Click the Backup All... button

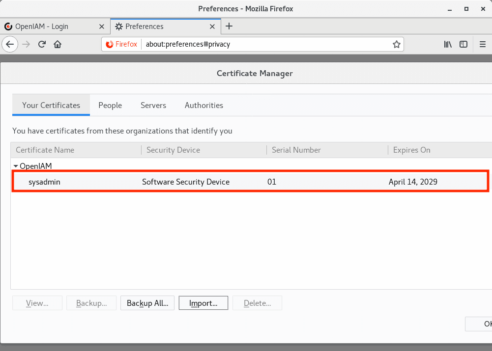click(x=147, y=303)
